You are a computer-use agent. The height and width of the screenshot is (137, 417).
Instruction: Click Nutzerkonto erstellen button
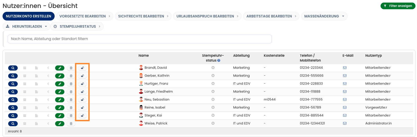click(28, 16)
